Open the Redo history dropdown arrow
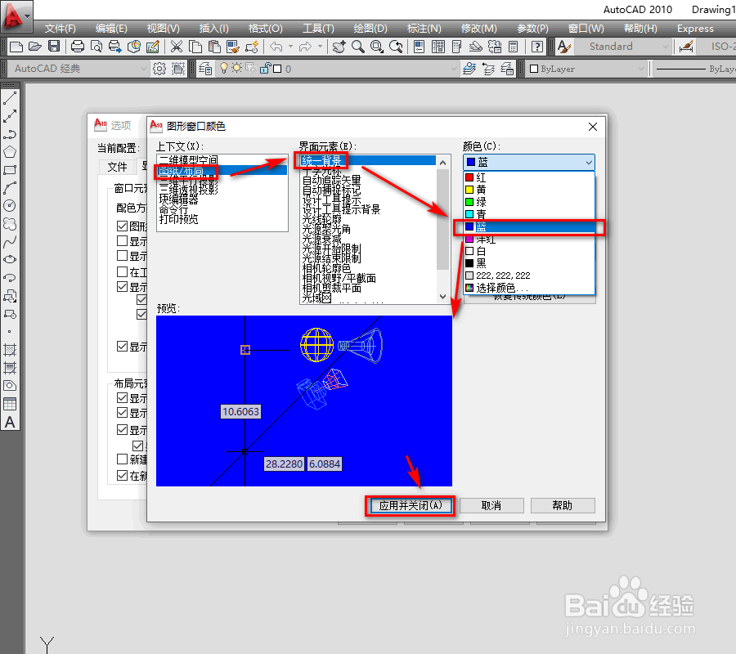The image size is (736, 654). (320, 47)
